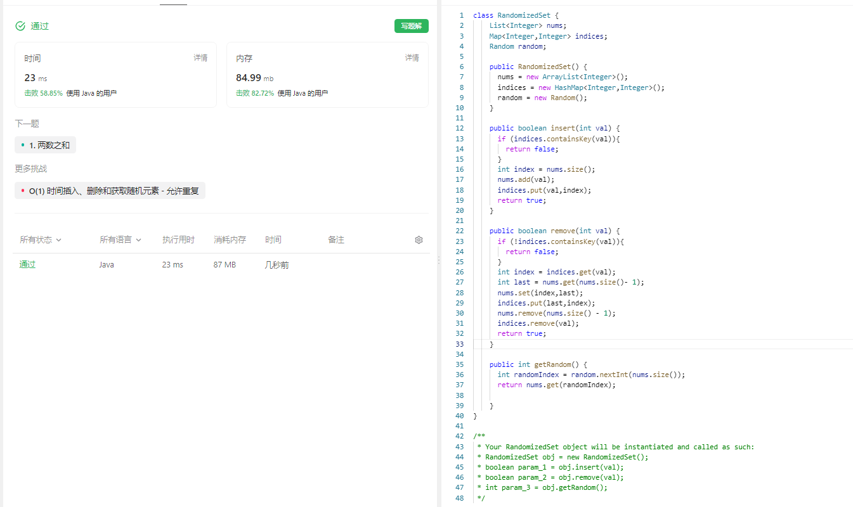Image resolution: width=853 pixels, height=507 pixels.
Task: Click code line 'return nums.get(randomIndex);'
Action: 557,385
